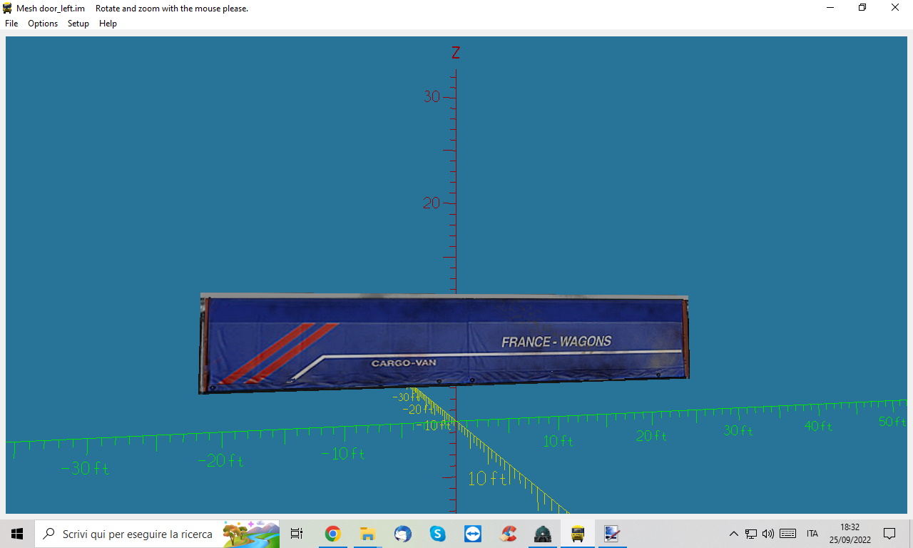Click the green 50 ft axis label
The height and width of the screenshot is (548, 913).
pyautogui.click(x=892, y=422)
